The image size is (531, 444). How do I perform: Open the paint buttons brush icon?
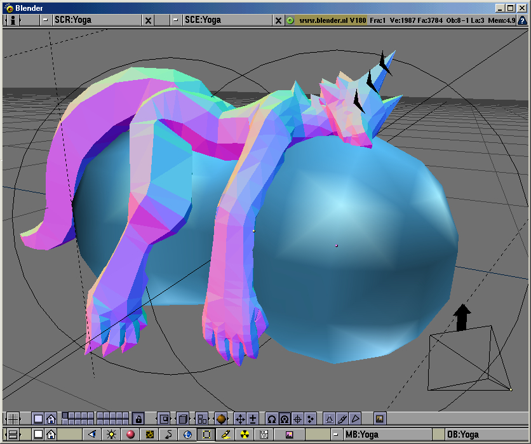click(225, 434)
